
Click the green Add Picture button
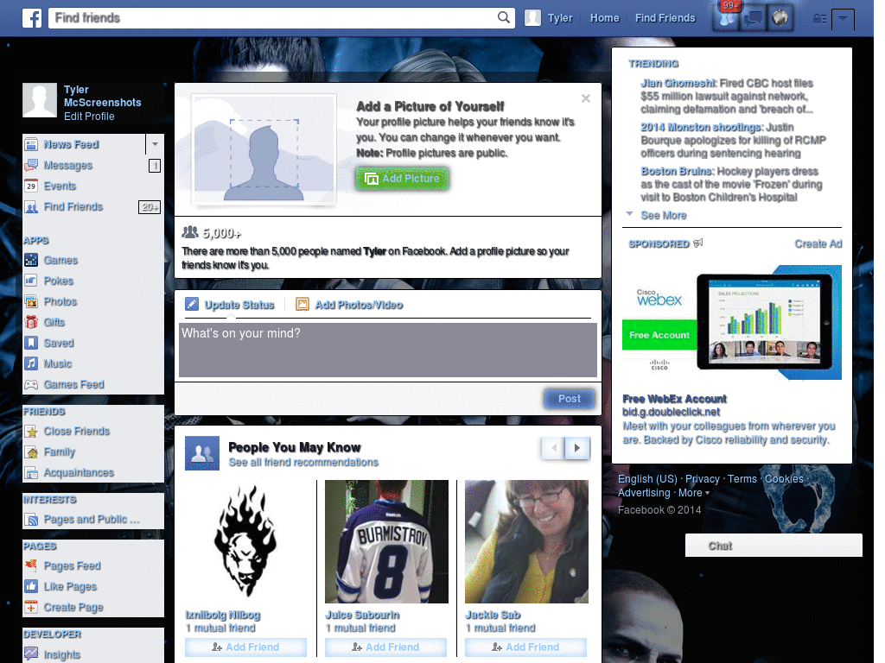[403, 178]
